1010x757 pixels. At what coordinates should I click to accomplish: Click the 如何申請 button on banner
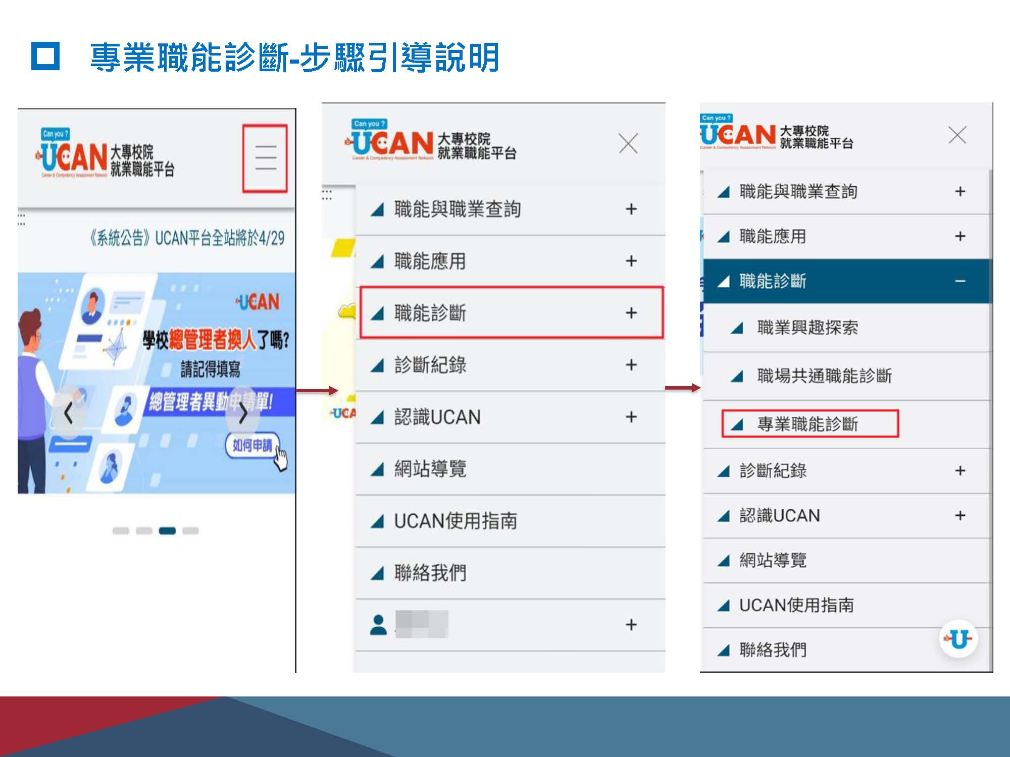[x=251, y=445]
